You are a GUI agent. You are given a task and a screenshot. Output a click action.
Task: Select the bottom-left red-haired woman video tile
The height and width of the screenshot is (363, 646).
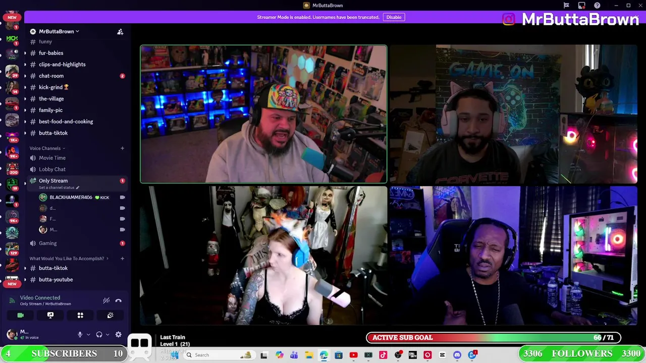263,256
